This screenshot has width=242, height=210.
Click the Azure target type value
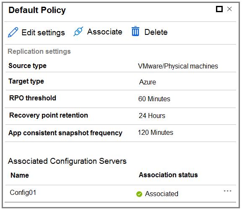pyautogui.click(x=148, y=82)
